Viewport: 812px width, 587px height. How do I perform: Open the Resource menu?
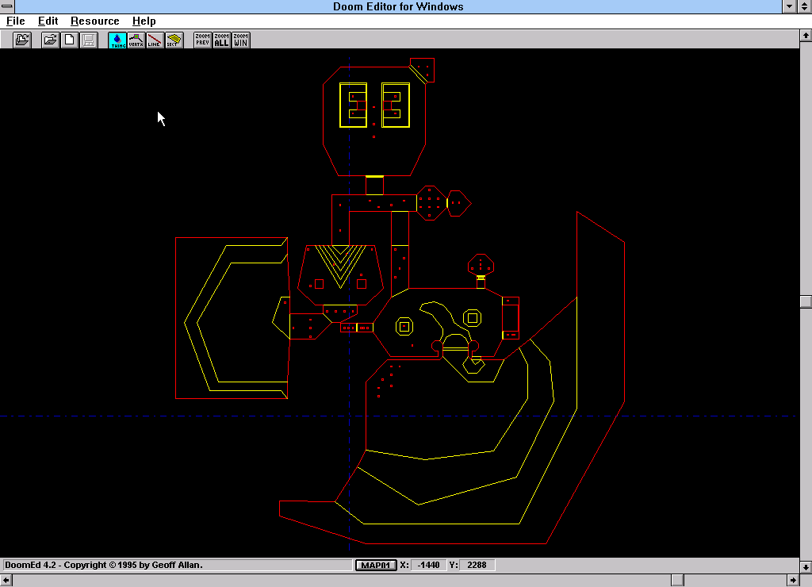point(94,21)
